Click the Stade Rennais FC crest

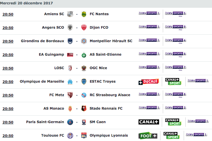(84, 109)
